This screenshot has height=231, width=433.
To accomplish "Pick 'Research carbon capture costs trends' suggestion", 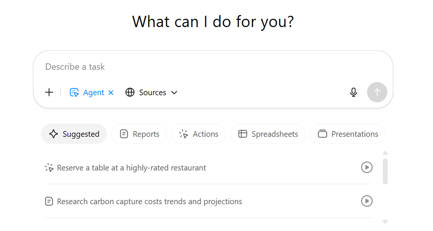I will pos(149,202).
